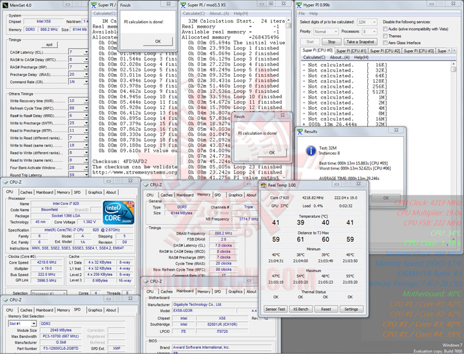Click the EX58-UD3R model field
This screenshot has height=354, width=464.
point(204,311)
